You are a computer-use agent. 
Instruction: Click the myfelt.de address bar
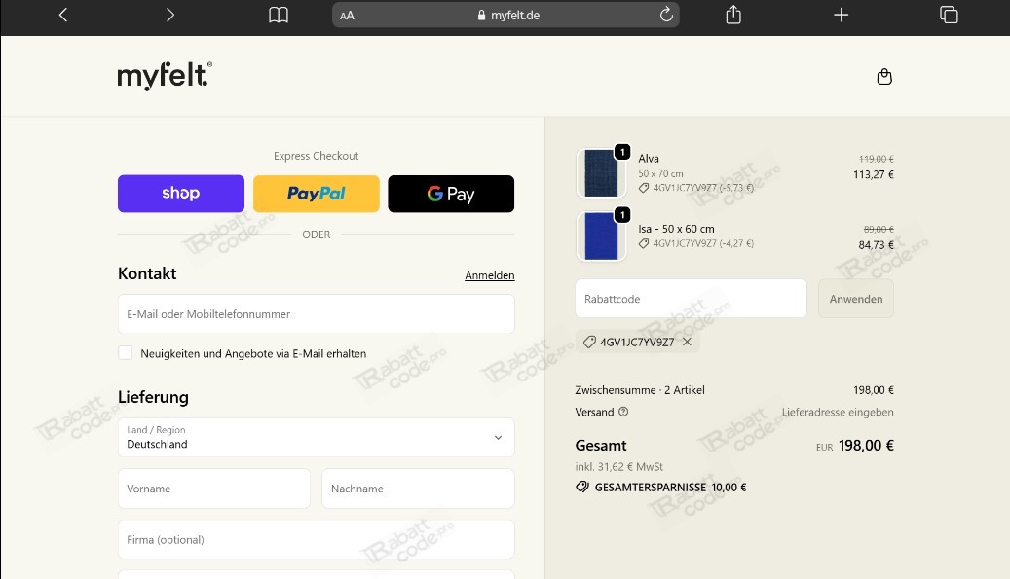505,15
